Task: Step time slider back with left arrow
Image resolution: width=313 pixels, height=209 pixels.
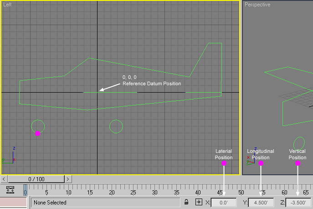Action: pyautogui.click(x=4, y=179)
